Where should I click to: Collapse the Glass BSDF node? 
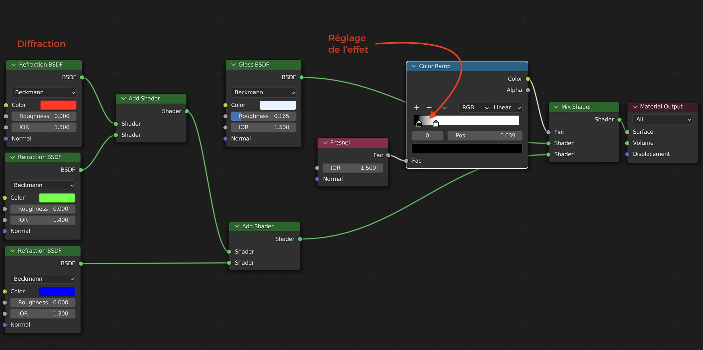(233, 65)
